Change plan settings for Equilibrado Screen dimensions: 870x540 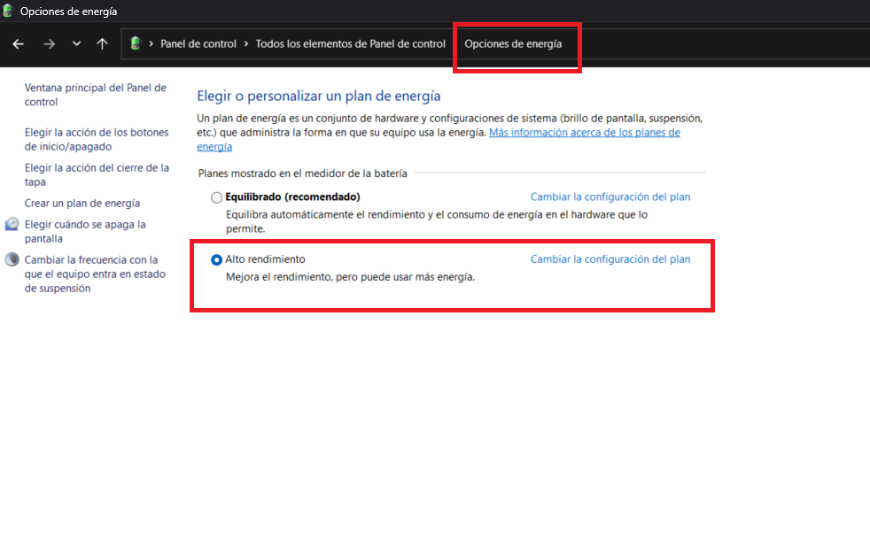coord(610,197)
